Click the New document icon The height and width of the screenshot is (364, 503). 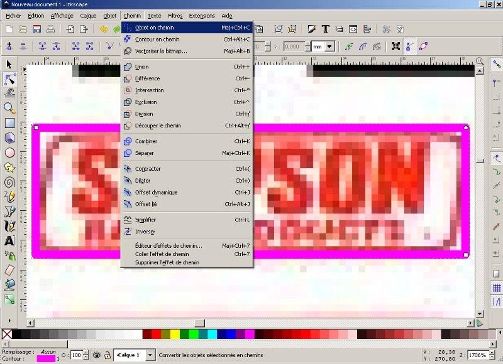click(9, 29)
